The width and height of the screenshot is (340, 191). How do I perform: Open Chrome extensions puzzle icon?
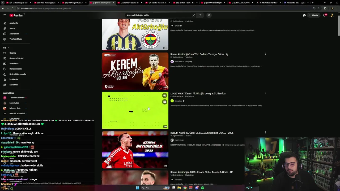(325, 8)
